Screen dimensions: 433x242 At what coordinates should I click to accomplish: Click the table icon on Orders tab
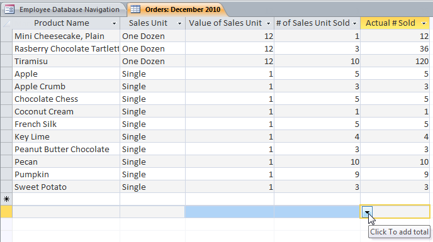[x=135, y=9]
